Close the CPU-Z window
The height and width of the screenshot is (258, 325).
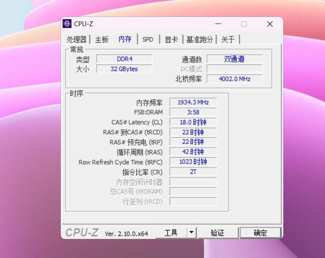coord(270,24)
